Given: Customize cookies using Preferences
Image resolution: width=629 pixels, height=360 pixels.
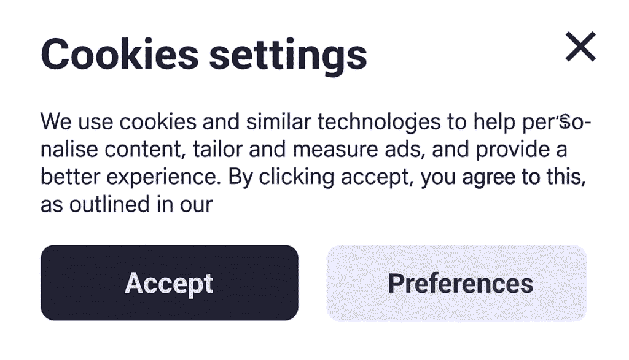Looking at the screenshot, I should (x=456, y=283).
